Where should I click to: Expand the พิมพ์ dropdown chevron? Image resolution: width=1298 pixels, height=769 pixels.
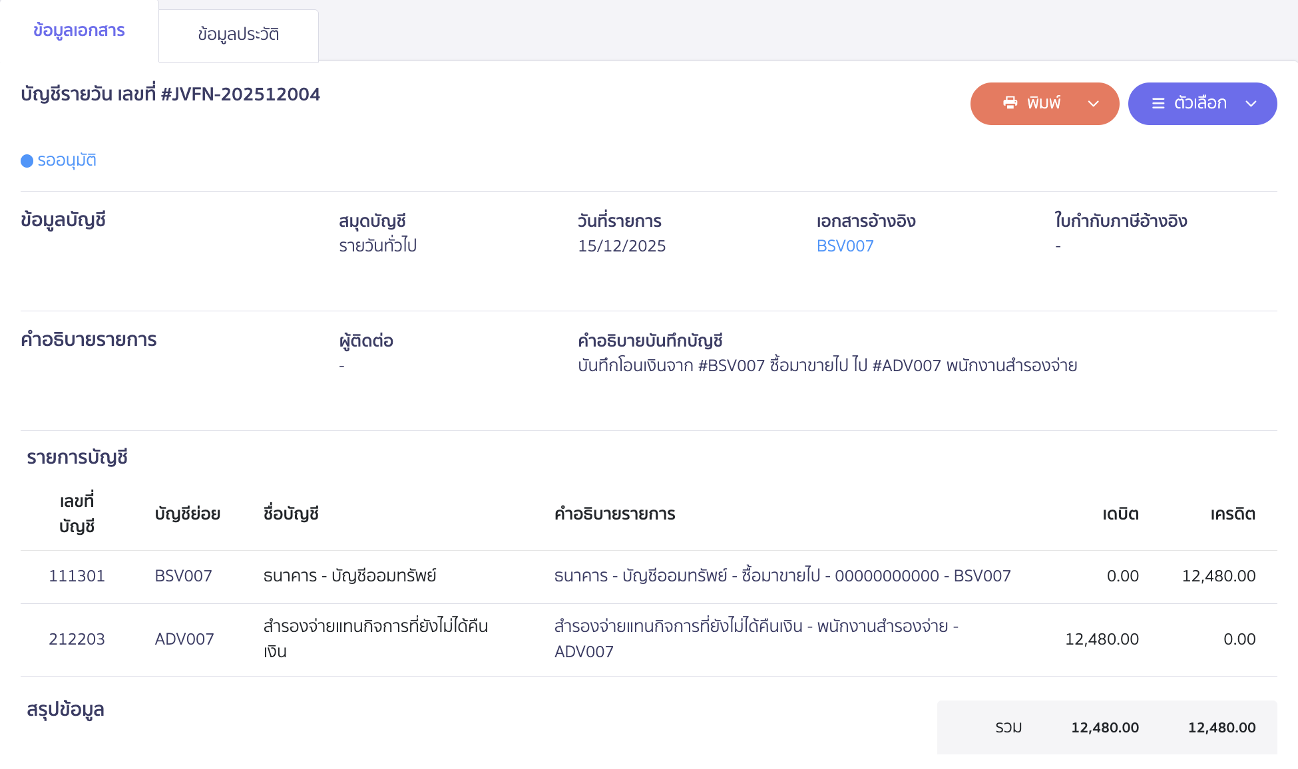coord(1092,104)
